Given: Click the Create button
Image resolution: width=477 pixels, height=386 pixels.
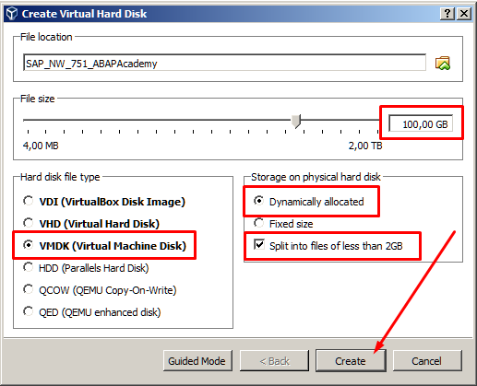Looking at the screenshot, I should click(x=351, y=361).
